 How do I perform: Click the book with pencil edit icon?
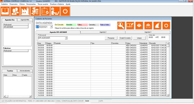[130, 26]
